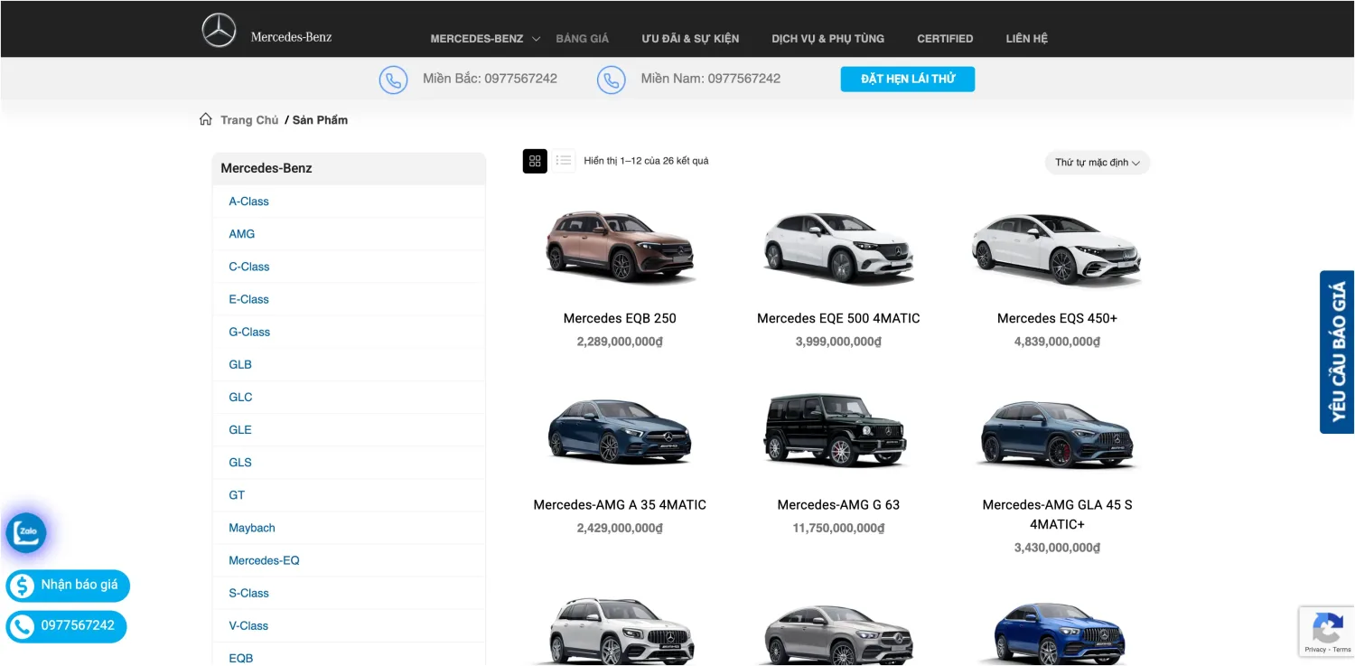
Task: Click Sản Phẩm breadcrumb text
Action: pyautogui.click(x=320, y=120)
